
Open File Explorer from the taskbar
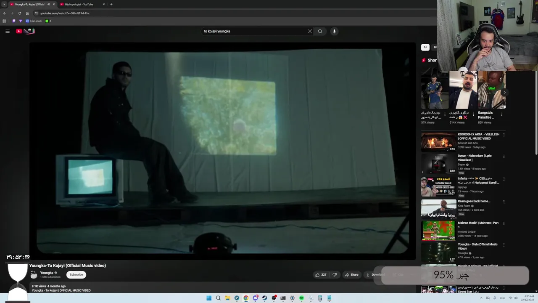click(227, 298)
